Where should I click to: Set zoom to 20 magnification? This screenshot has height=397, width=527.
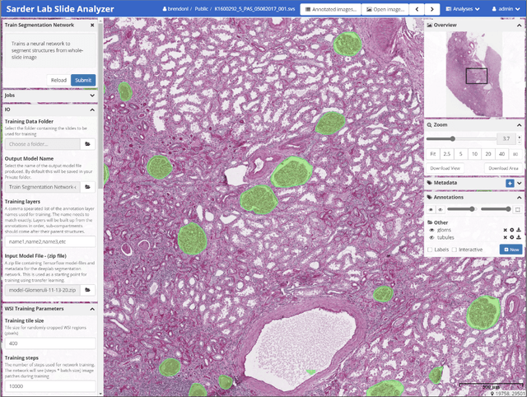488,154
